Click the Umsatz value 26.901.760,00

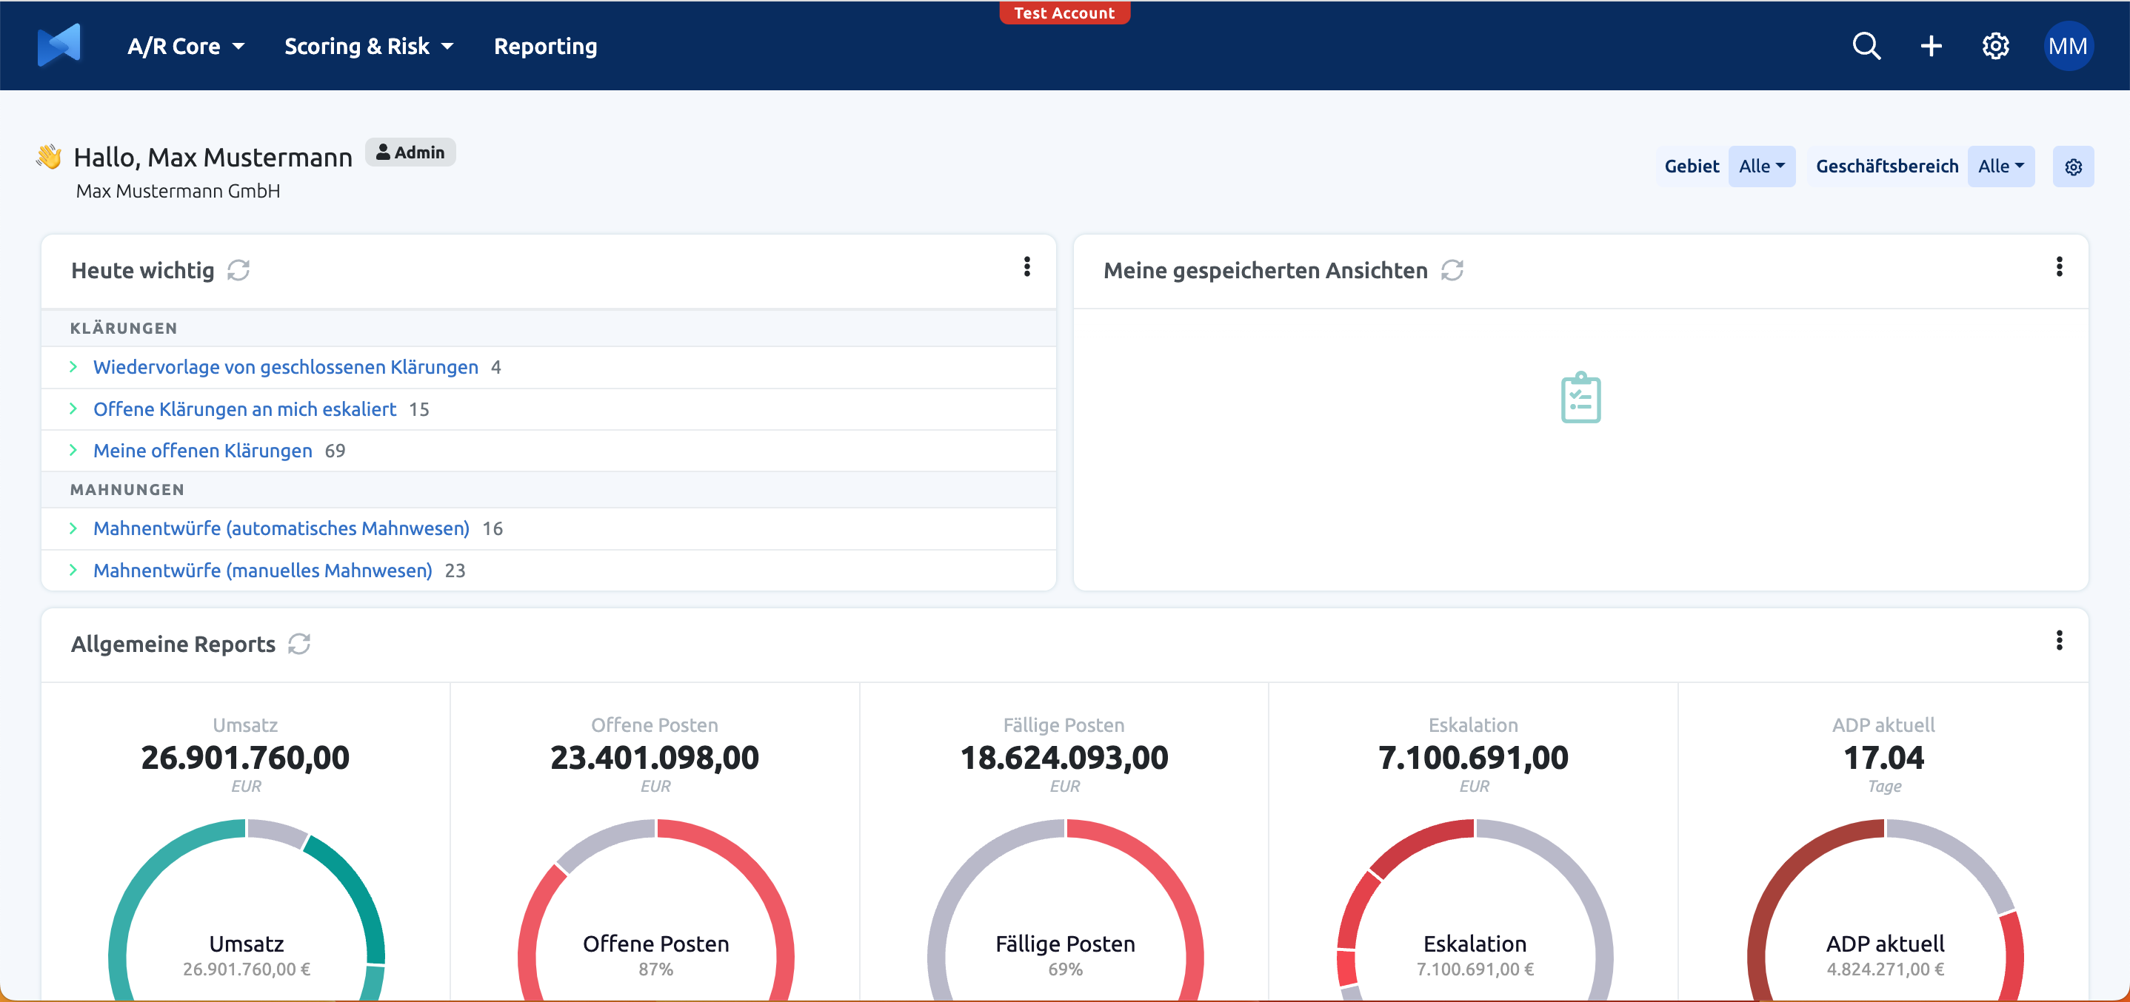pyautogui.click(x=246, y=759)
